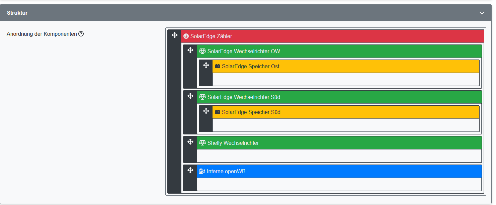
Task: Click the move handle of SolarEdge Wechselrichter Süd
Action: tap(190, 95)
